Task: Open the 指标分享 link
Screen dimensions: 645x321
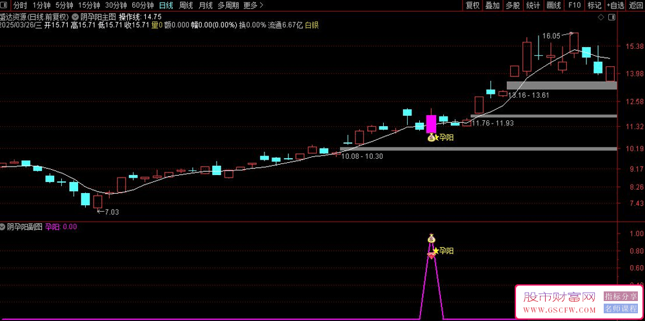Action: tap(619, 296)
